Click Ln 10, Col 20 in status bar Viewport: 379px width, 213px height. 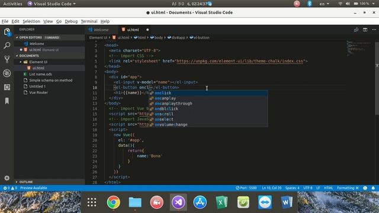(x=271, y=188)
